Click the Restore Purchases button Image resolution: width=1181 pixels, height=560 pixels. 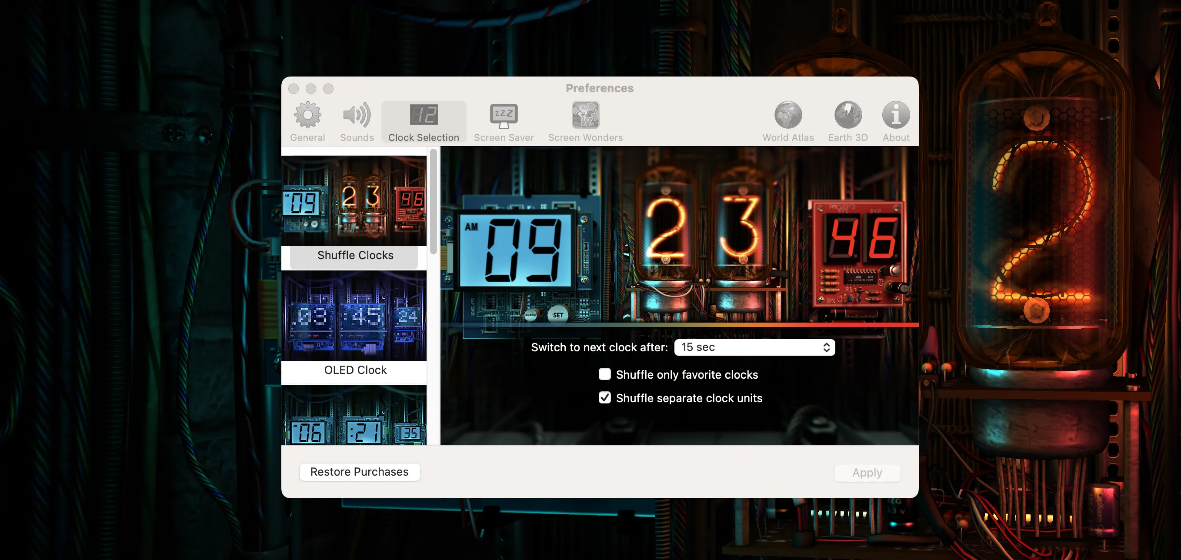tap(360, 472)
